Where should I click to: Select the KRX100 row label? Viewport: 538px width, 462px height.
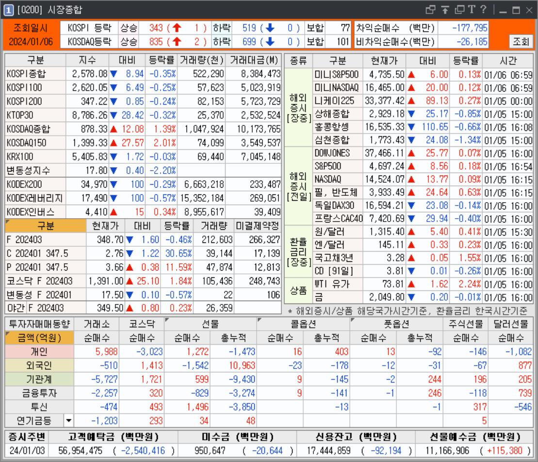pyautogui.click(x=35, y=157)
